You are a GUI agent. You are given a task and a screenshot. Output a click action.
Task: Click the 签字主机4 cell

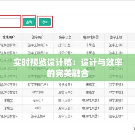coord(38,116)
